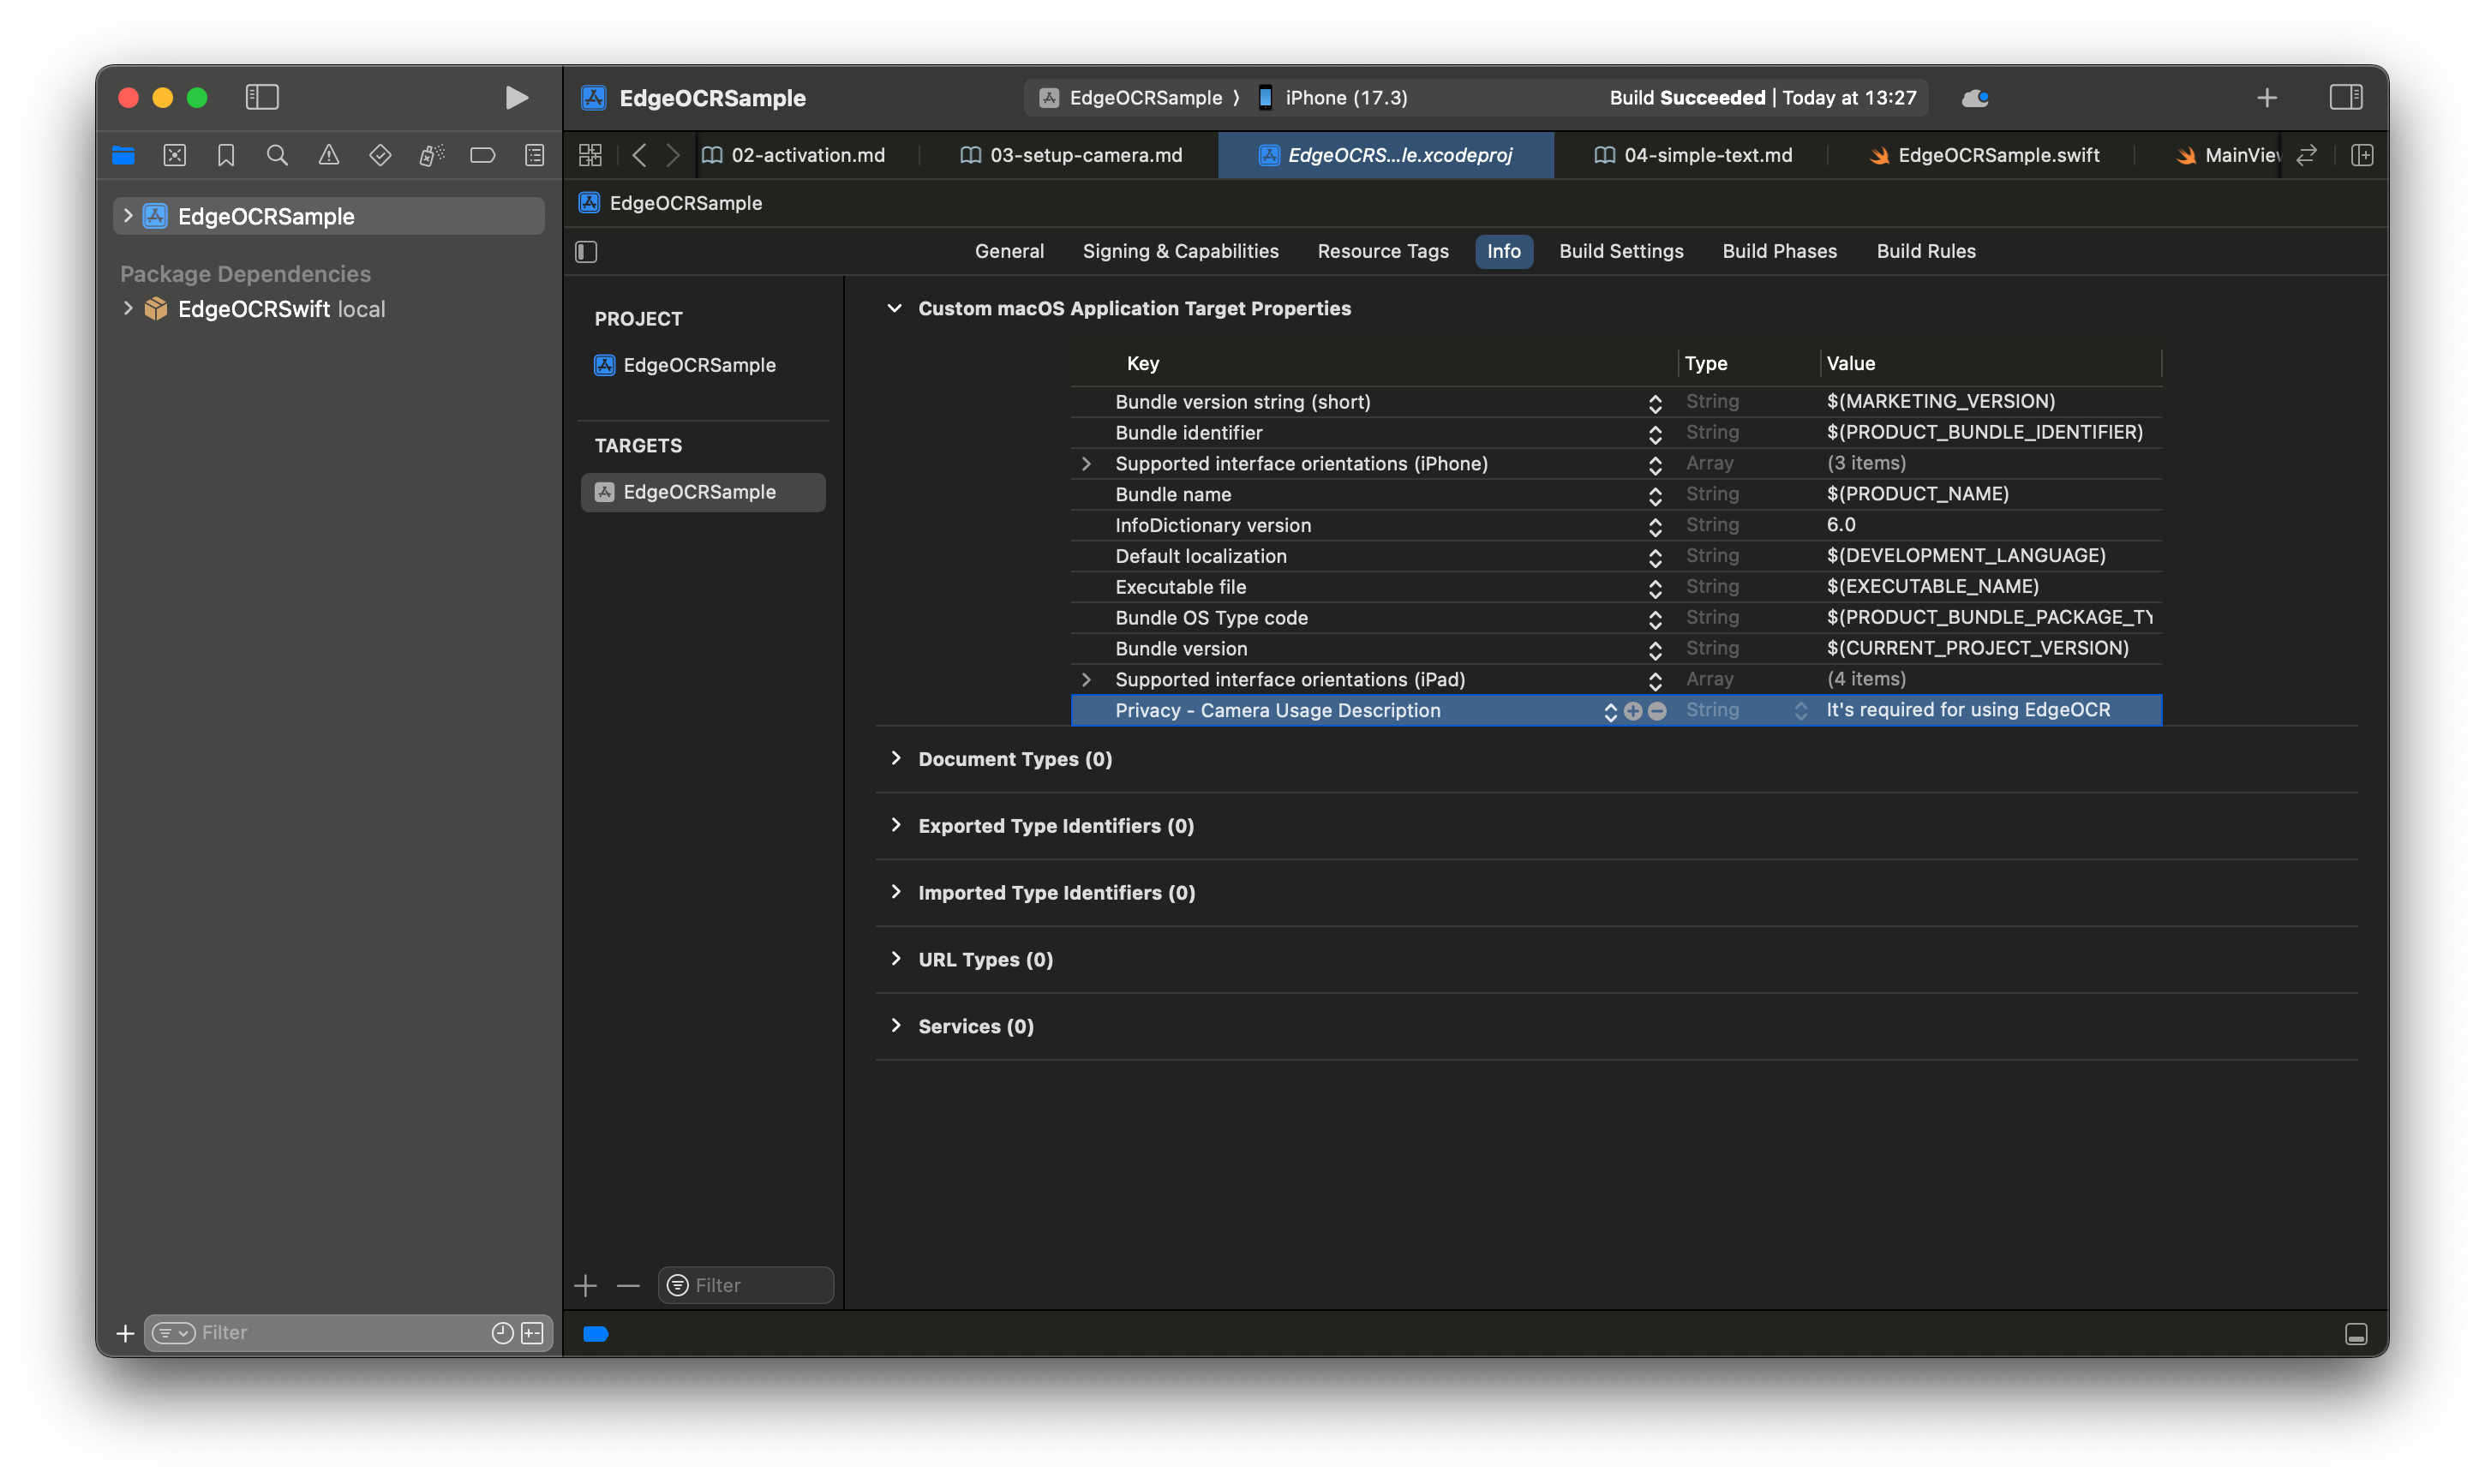Add a row next to Camera Usage Description
This screenshot has height=1484, width=2485.
[x=1633, y=711]
